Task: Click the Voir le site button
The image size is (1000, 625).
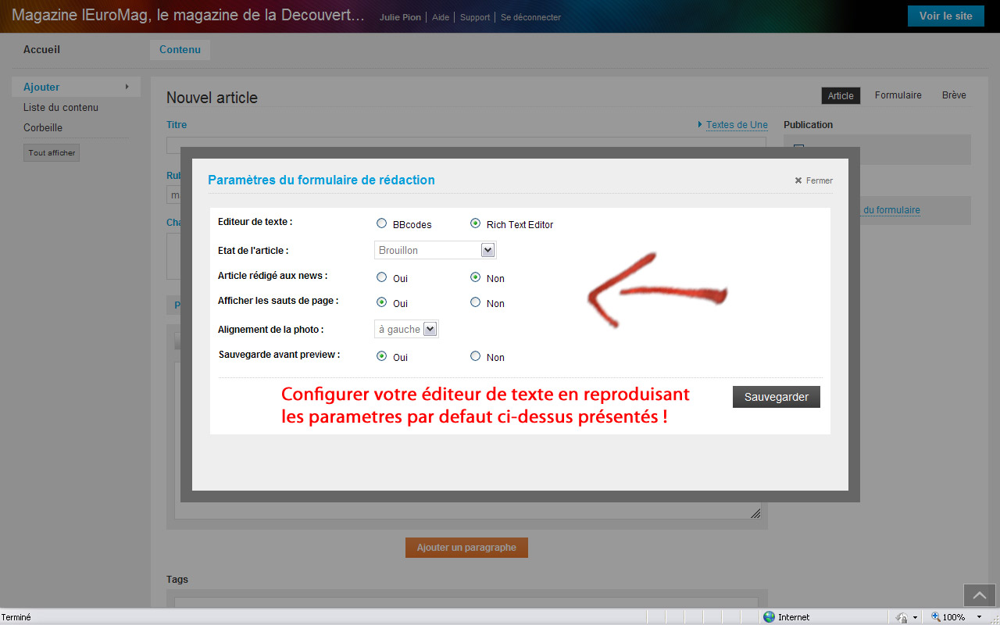Action: pyautogui.click(x=945, y=16)
